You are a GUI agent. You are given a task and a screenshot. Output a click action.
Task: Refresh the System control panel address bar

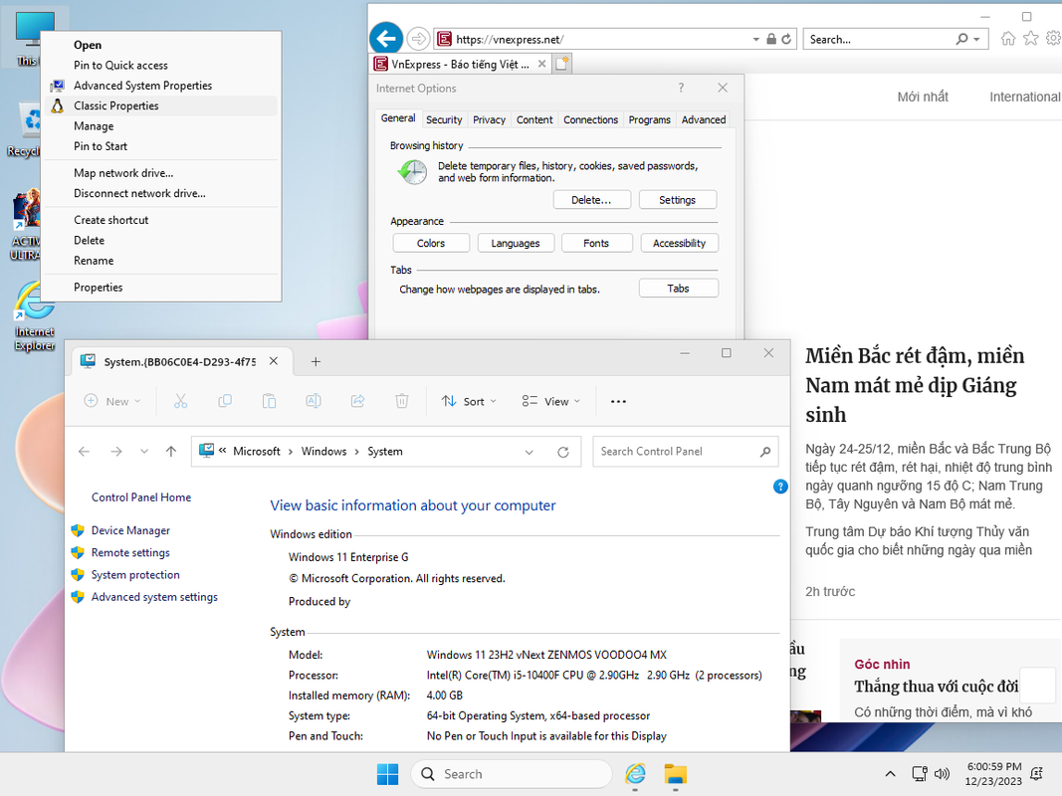point(562,452)
